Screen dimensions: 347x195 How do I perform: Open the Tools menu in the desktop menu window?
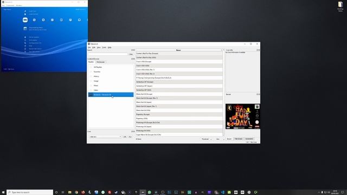(104, 47)
